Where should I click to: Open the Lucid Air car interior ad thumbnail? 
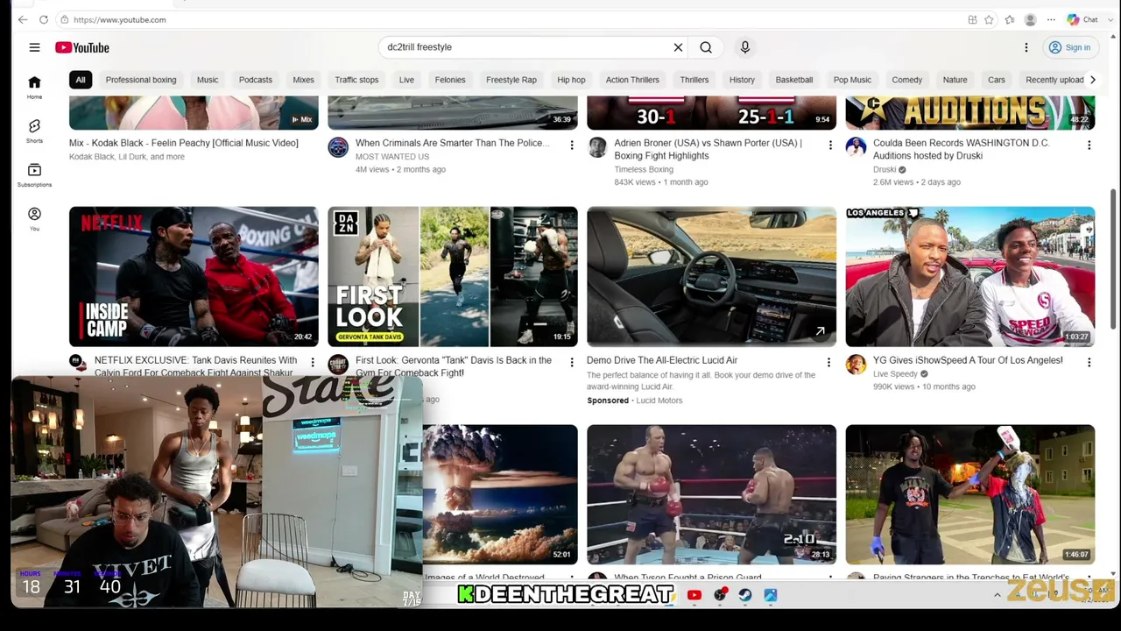711,277
